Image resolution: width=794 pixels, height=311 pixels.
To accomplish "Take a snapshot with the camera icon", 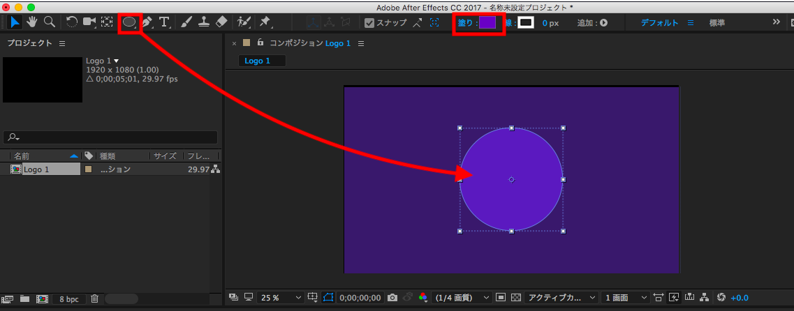I will point(392,298).
